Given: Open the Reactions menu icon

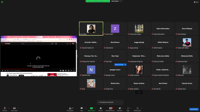Looking at the screenshot, I should point(120,108).
